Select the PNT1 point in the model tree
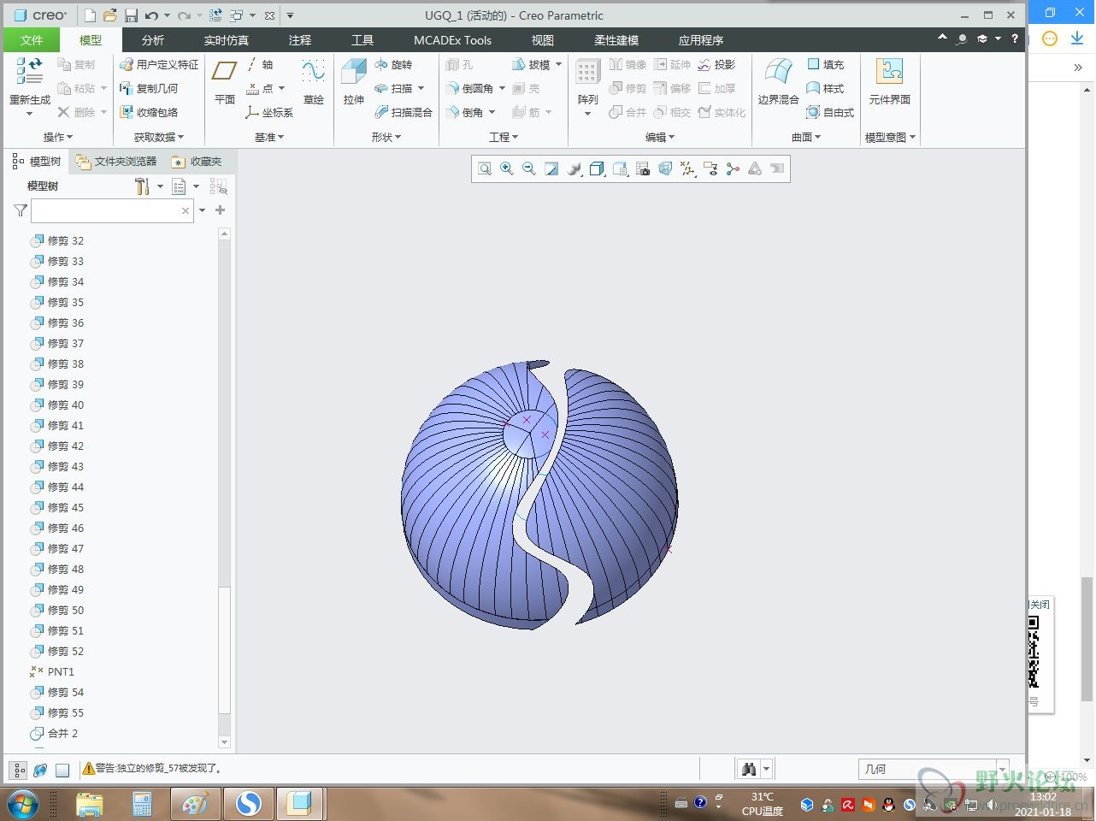1096x821 pixels. click(52, 671)
